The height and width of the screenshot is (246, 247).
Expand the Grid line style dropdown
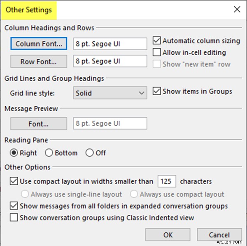pos(110,93)
